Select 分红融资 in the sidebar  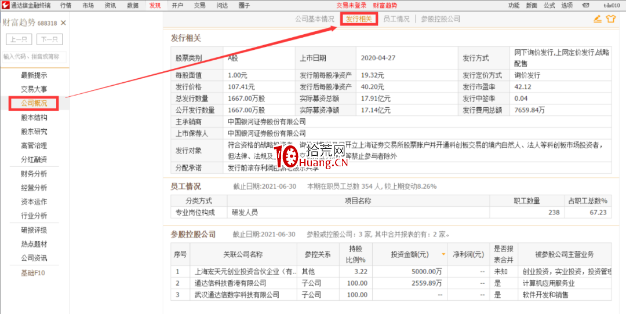coord(34,159)
